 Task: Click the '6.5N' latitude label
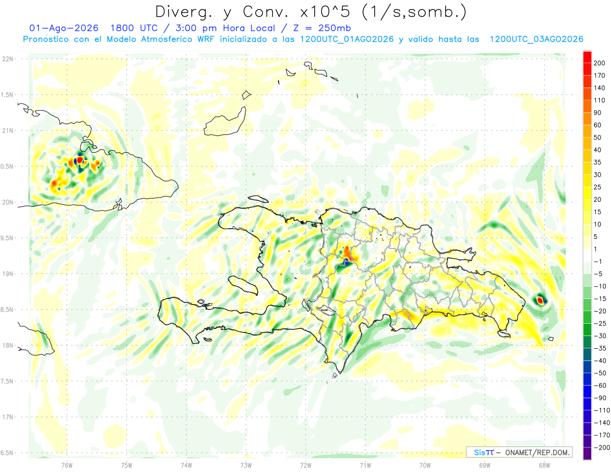pos(7,453)
